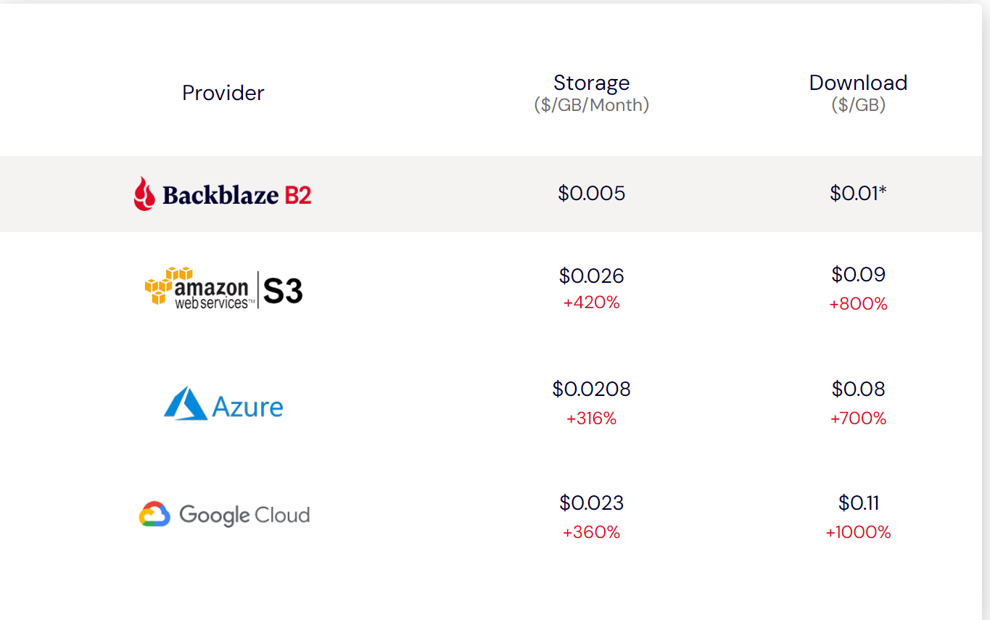Click the S3 text in Amazon logo

click(x=283, y=291)
